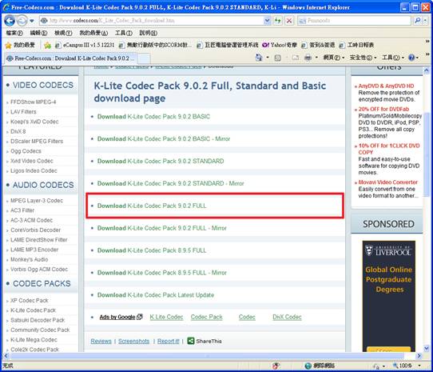This screenshot has width=433, height=372.
Task: Download K-Lite Codec Pack 9.0.2 FULL link
Action: coord(152,206)
